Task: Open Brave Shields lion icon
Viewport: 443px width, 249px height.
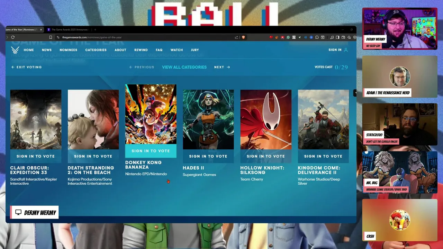Action: click(243, 37)
